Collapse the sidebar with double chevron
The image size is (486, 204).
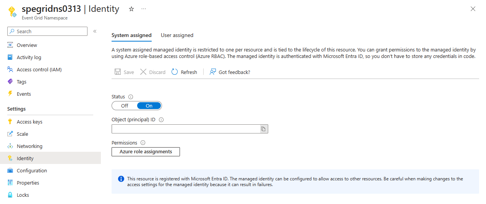coord(95,31)
